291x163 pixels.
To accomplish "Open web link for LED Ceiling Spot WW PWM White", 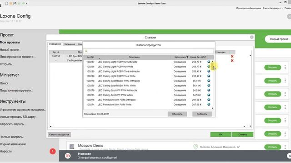I will [x=209, y=95].
